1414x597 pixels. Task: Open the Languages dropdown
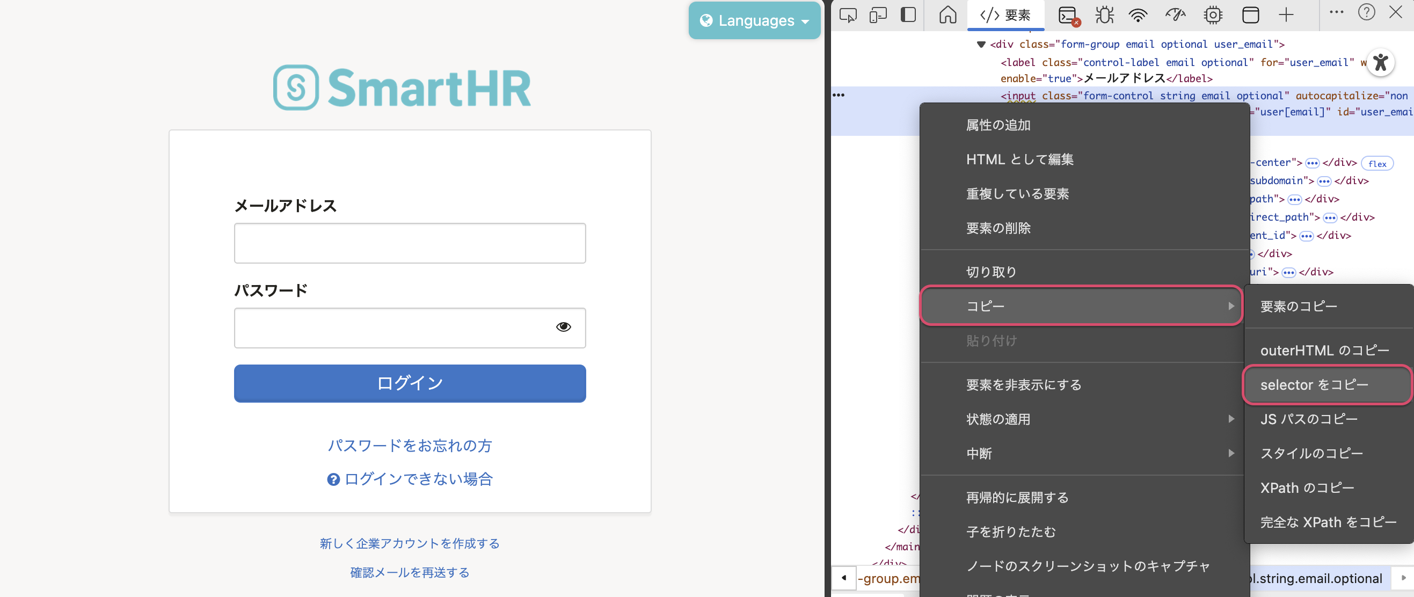tap(754, 21)
